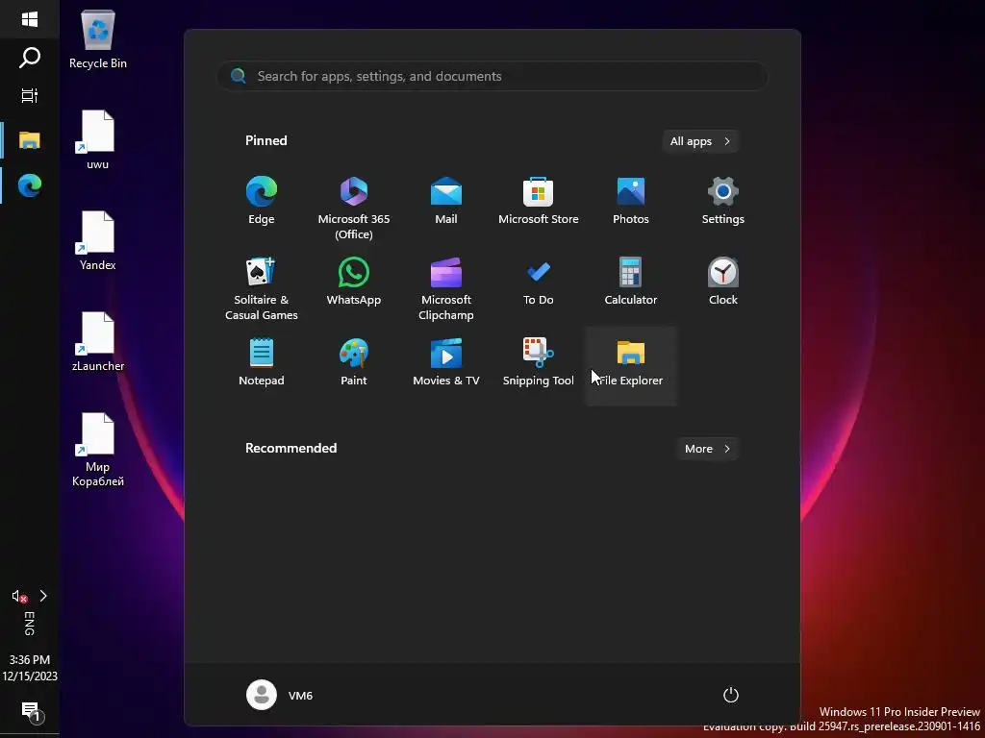Show More recommended items
This screenshot has height=738, width=985.
(707, 449)
